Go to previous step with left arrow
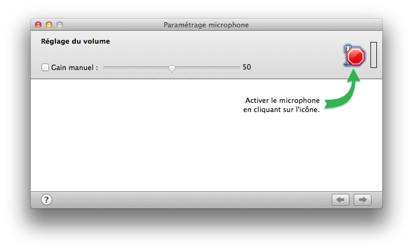Image resolution: width=413 pixels, height=251 pixels. click(x=340, y=200)
